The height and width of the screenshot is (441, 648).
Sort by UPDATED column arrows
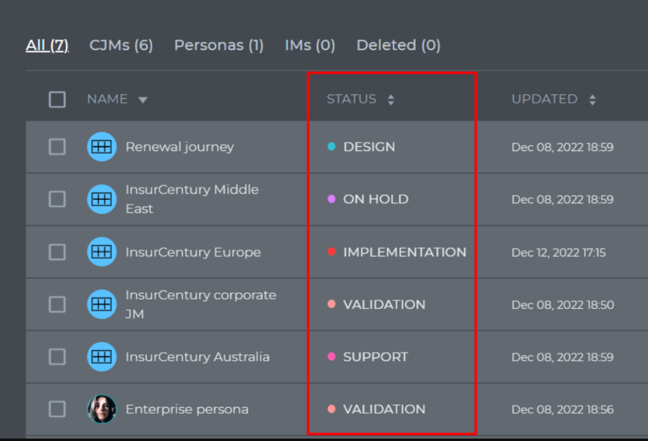592,99
